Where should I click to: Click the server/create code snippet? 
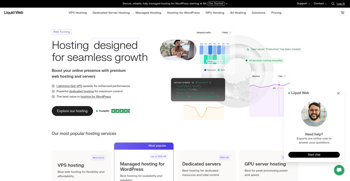click(198, 90)
